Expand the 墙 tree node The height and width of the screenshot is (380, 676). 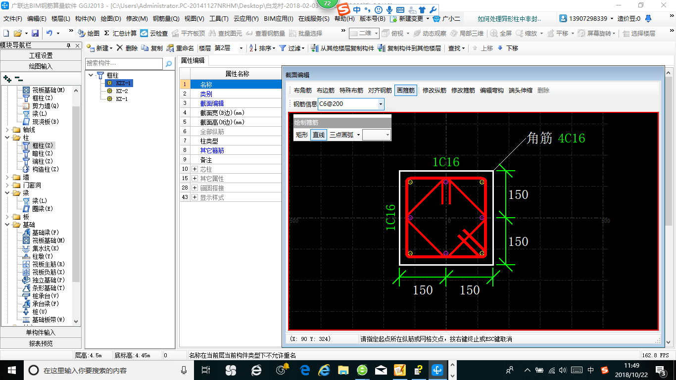7,177
